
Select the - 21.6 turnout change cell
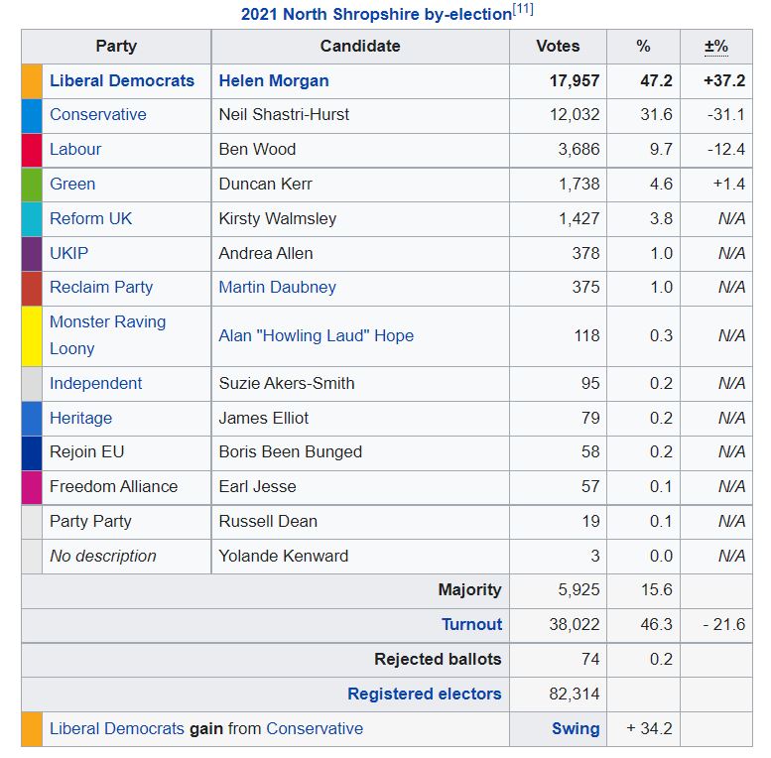pos(716,625)
